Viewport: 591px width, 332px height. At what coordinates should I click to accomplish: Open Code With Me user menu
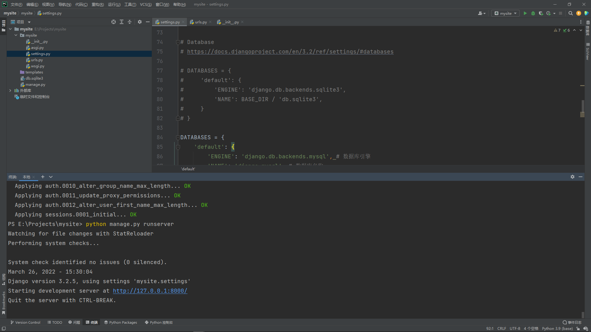point(482,13)
